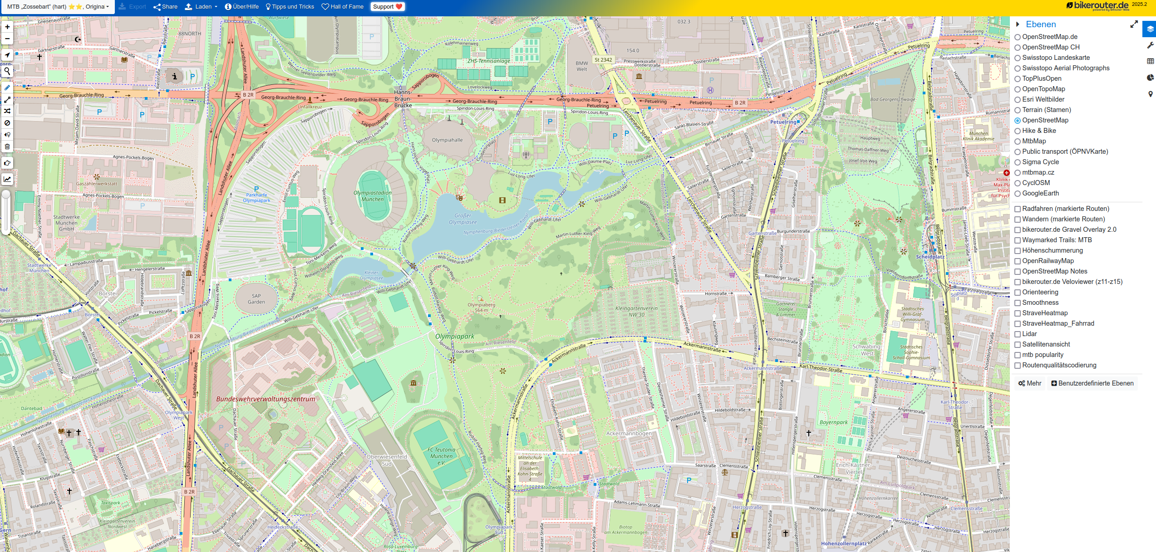This screenshot has height=552, width=1156.
Task: Open the Share menu item
Action: pyautogui.click(x=165, y=7)
